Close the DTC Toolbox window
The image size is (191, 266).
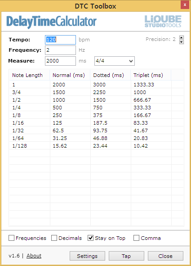[185, 5]
